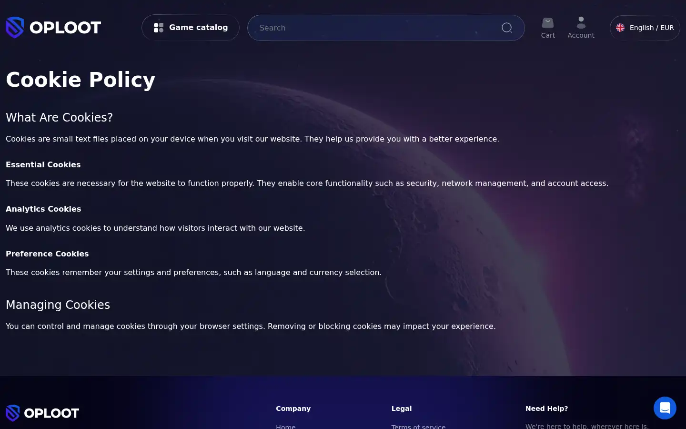This screenshot has width=686, height=429.
Task: Click the What Are Cookies? heading
Action: (x=59, y=117)
